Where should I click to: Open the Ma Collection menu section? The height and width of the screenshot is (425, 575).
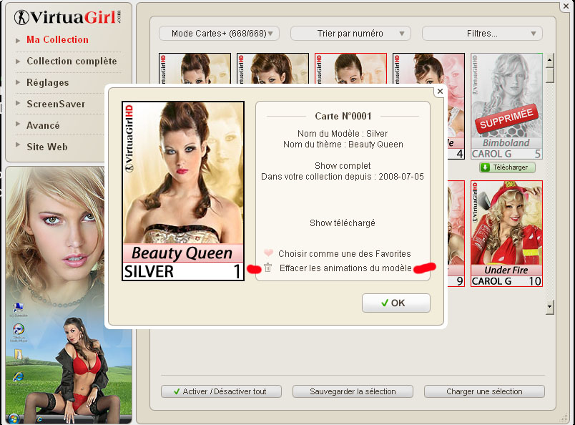57,39
